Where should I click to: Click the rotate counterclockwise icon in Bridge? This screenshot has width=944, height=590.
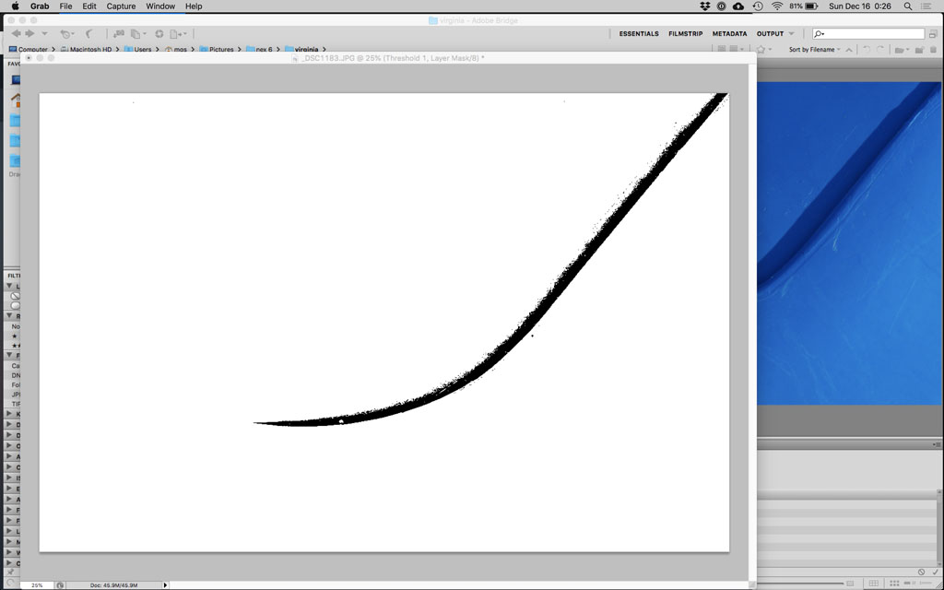pos(867,50)
